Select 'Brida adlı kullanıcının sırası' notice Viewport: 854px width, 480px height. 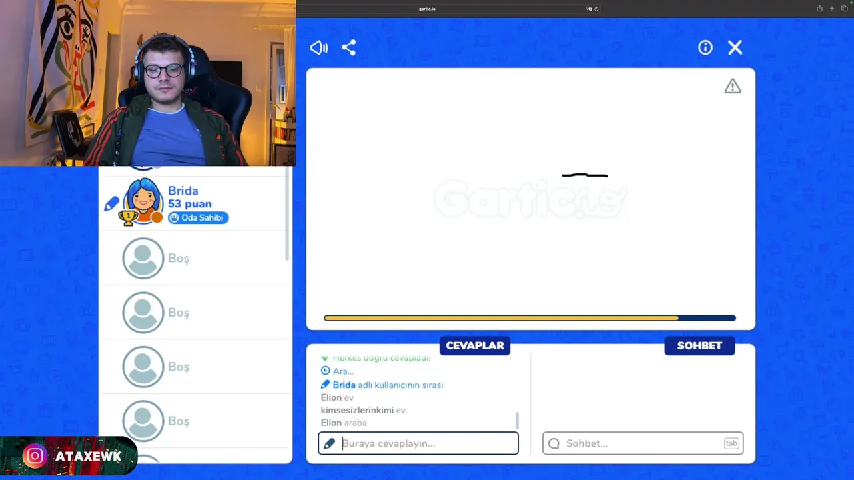coord(382,385)
